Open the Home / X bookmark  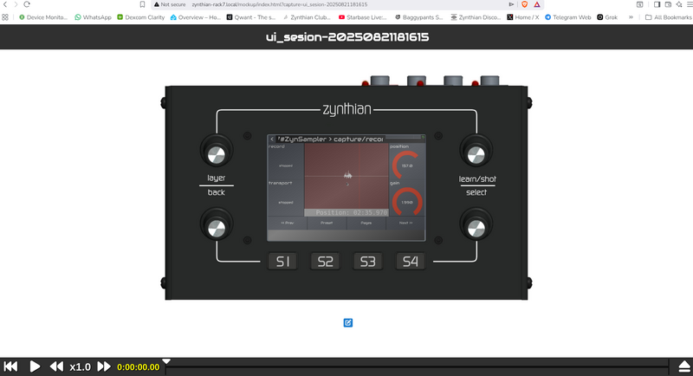pos(523,17)
